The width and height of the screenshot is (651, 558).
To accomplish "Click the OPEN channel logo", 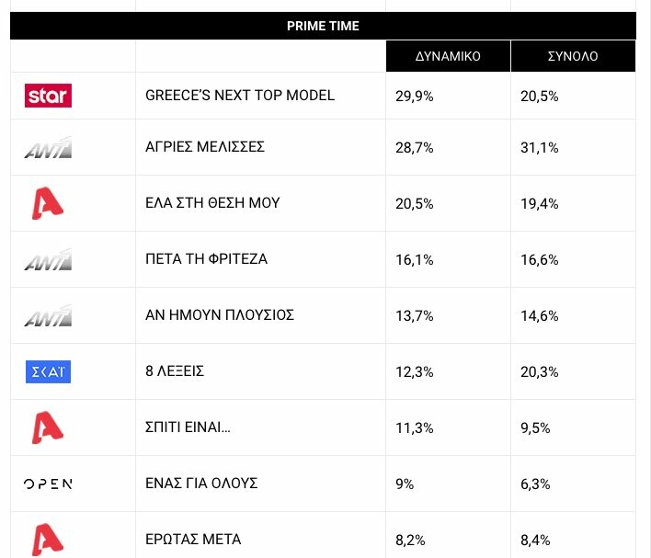I will click(48, 484).
